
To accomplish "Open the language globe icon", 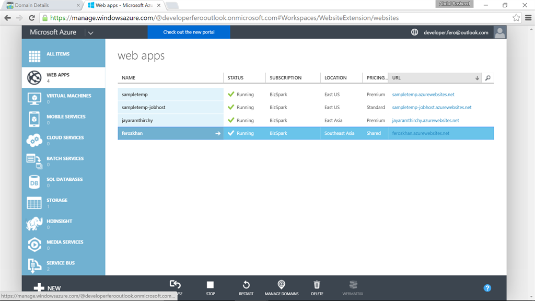I will coord(414,32).
